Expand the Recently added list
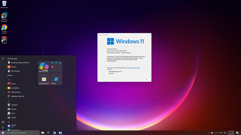The width and height of the screenshot is (241, 135). click(11, 75)
